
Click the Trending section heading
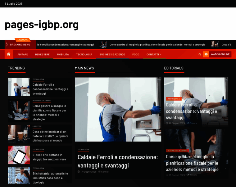tap(16, 68)
